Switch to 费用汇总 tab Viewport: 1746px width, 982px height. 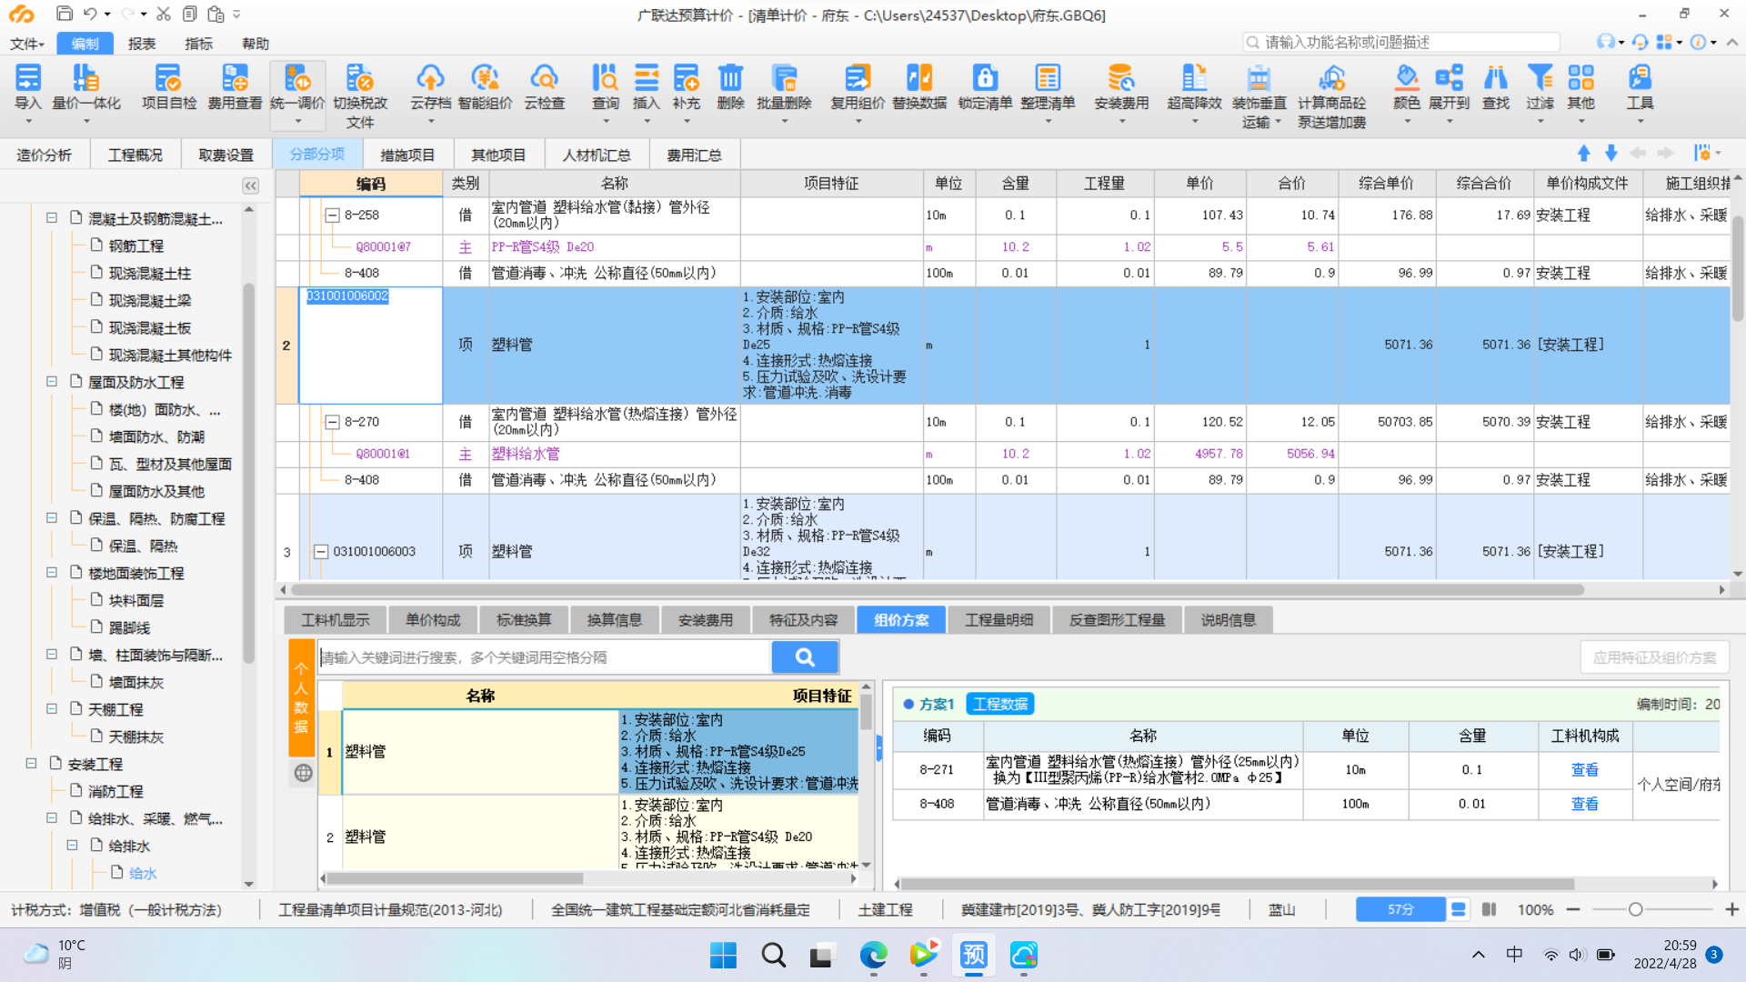click(x=694, y=155)
